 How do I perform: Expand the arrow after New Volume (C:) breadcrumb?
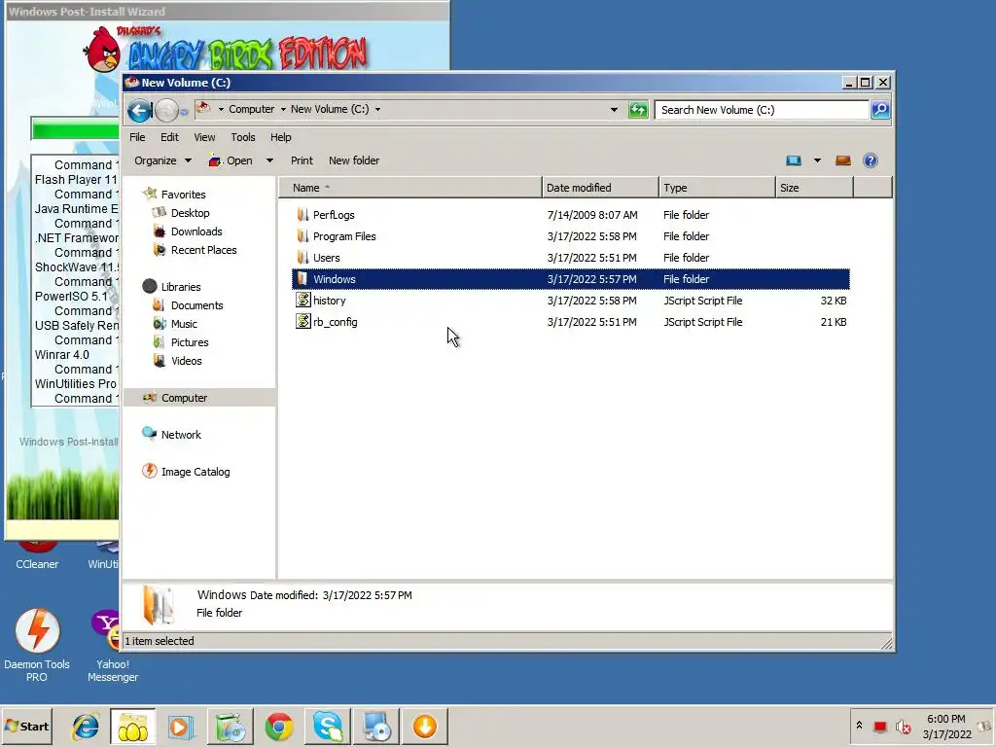pyautogui.click(x=377, y=109)
